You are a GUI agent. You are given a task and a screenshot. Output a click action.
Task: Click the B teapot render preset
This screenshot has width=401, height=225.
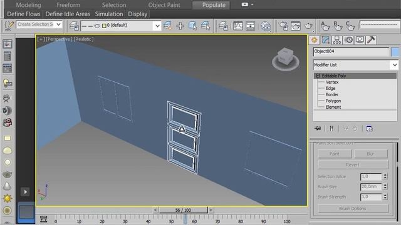338,26
